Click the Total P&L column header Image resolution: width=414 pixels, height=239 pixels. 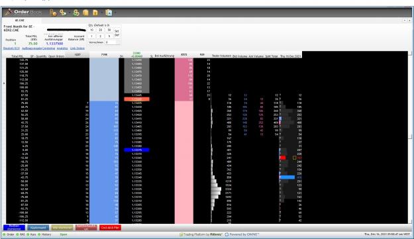coord(17,56)
